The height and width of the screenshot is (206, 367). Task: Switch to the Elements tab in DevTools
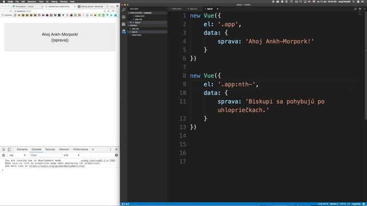22,149
